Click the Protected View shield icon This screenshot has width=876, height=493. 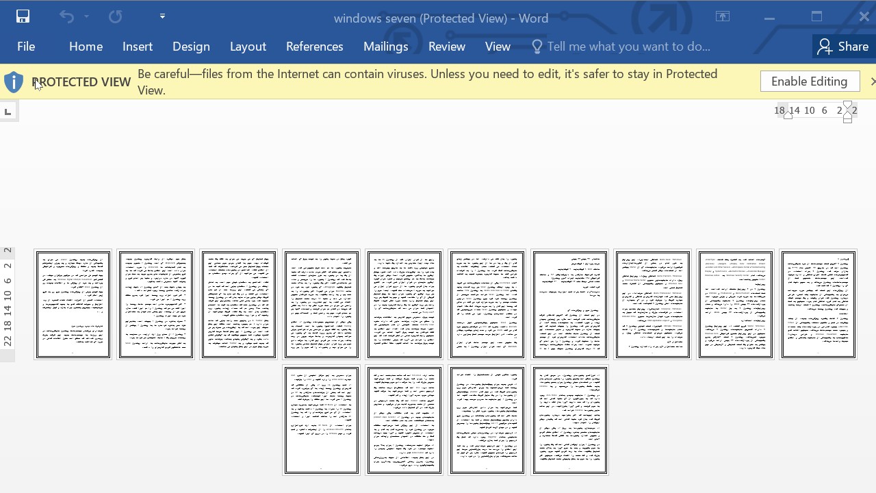click(x=14, y=82)
